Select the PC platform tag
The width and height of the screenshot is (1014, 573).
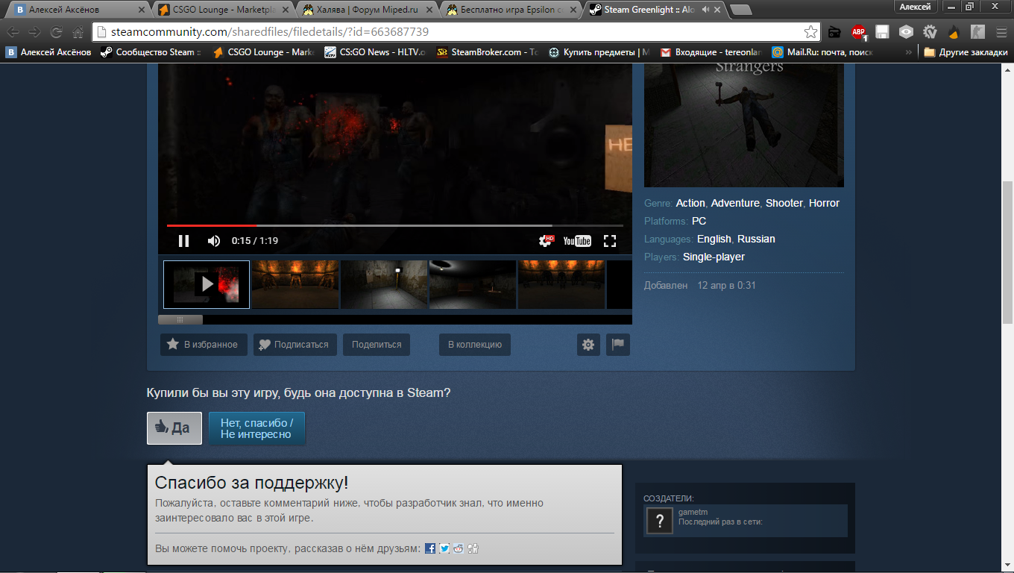coord(699,221)
